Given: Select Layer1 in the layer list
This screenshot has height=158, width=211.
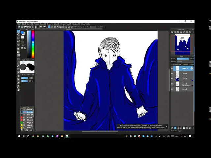Looking at the screenshot, I should (182, 89).
